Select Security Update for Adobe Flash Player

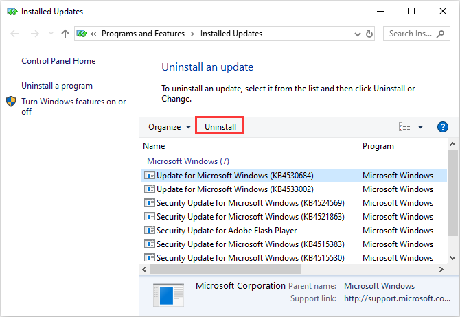click(x=294, y=231)
